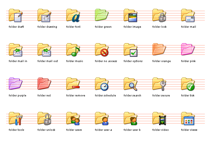Select the folder options checkmark icon
This screenshot has width=211, height=150.
130,50
